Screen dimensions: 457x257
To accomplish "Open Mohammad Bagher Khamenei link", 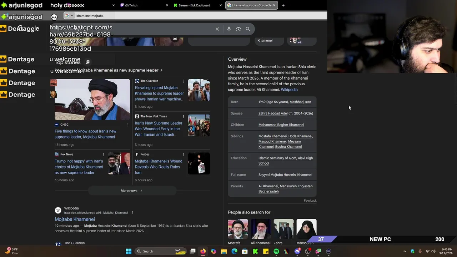I will tap(281, 125).
